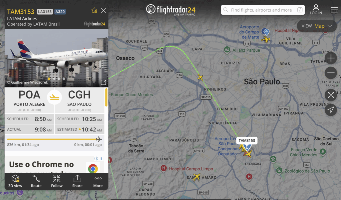
Task: Toggle fullscreen map mode
Action: pyautogui.click(x=331, y=95)
